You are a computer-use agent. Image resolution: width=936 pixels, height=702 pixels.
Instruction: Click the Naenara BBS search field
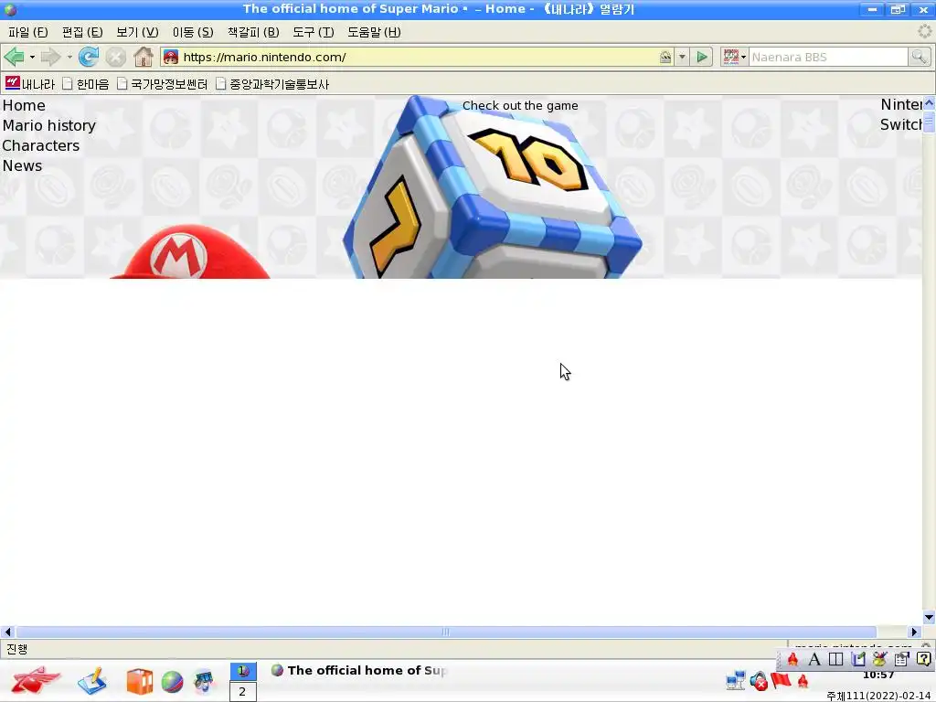tap(828, 58)
